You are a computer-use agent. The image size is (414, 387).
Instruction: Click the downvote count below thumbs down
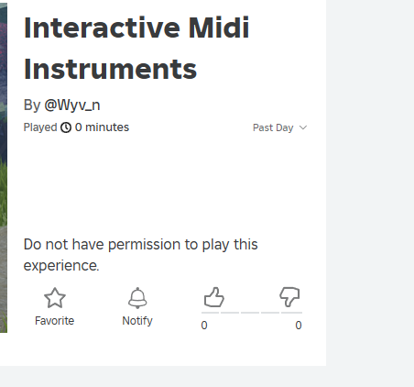tap(299, 326)
